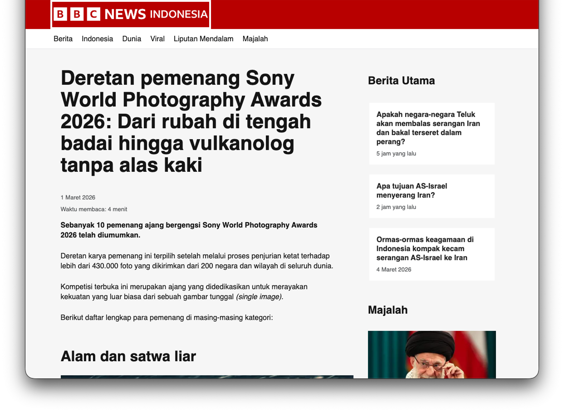
Task: Open the 'Apa tujuan AS-Israel menyerang Iran?' article
Action: tap(411, 191)
